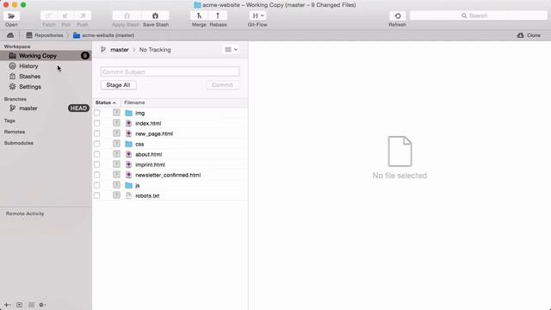Screen dimensions: 551x310
Task: Click the Pull toolbar icon
Action: pos(65,15)
